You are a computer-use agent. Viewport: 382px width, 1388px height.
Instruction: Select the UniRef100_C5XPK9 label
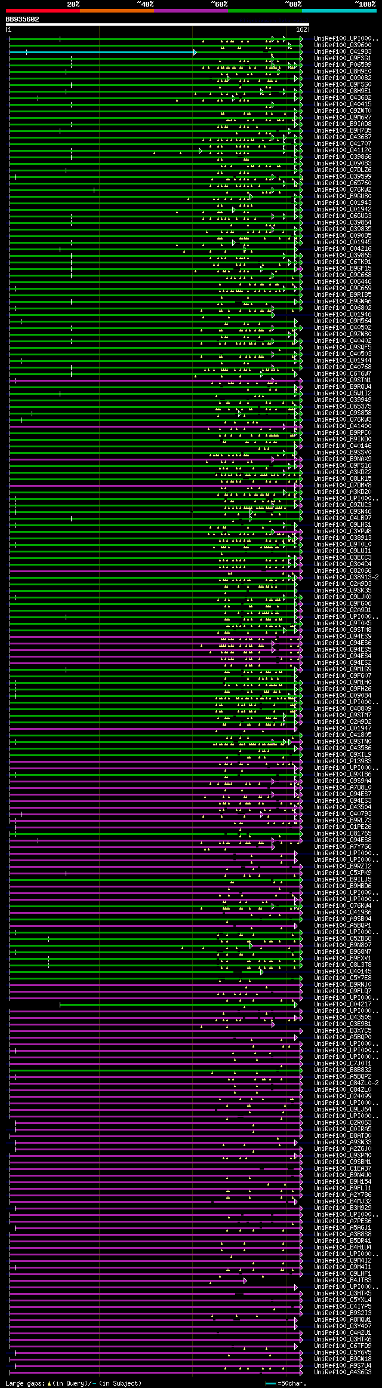[x=343, y=873]
